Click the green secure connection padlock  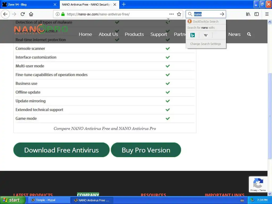[63, 14]
